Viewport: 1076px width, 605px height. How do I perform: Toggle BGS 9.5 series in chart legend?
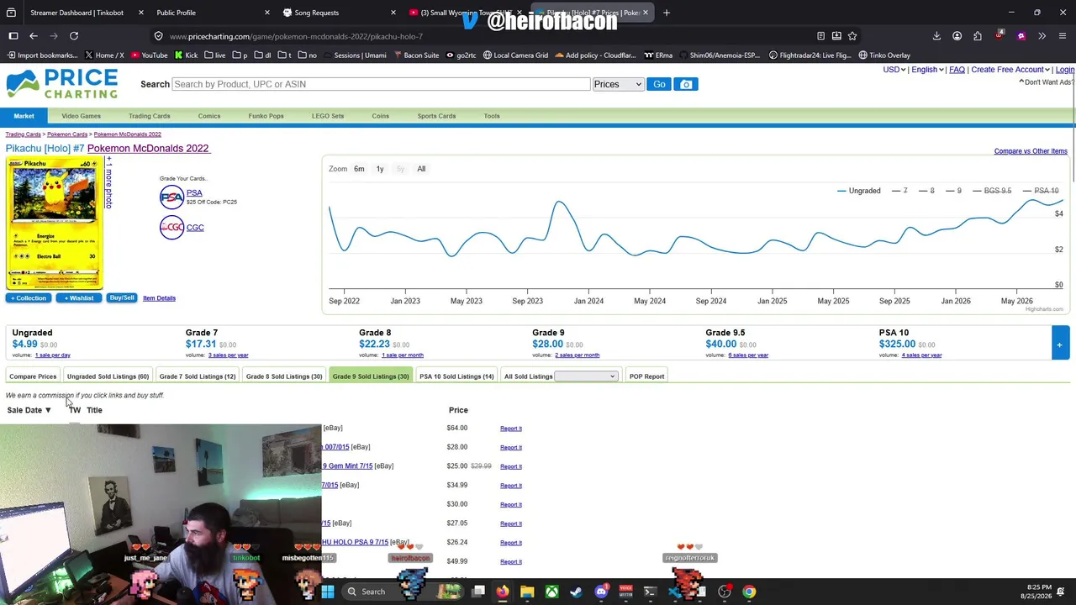[x=991, y=191]
